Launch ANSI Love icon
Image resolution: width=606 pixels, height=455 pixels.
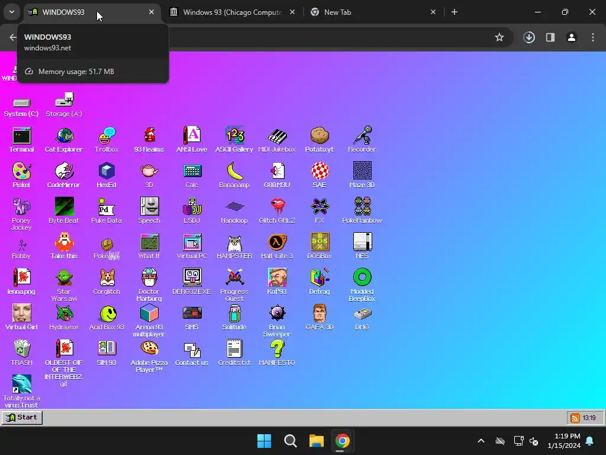(192, 140)
